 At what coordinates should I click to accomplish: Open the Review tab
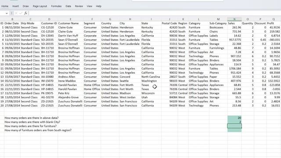[x=79, y=6]
